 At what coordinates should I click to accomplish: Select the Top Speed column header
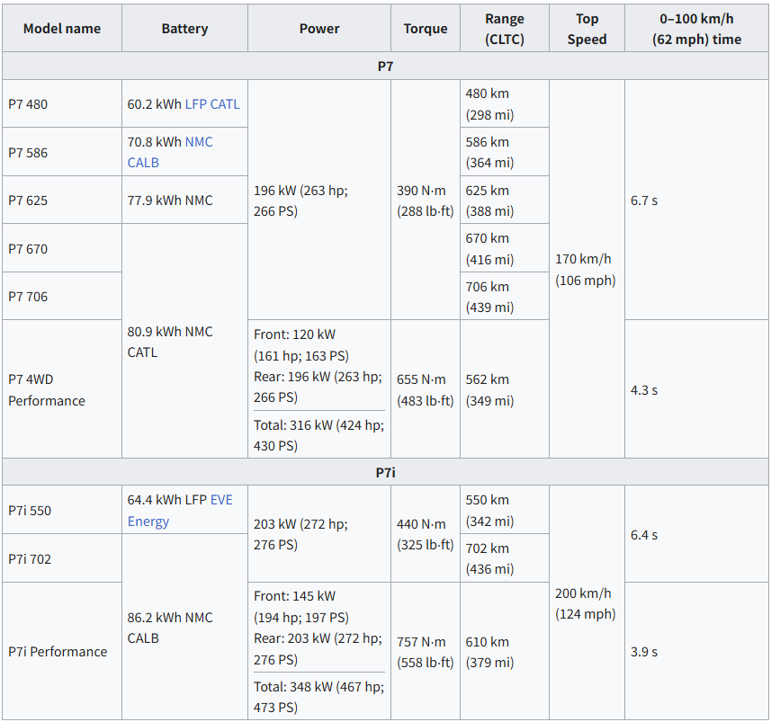(x=587, y=29)
